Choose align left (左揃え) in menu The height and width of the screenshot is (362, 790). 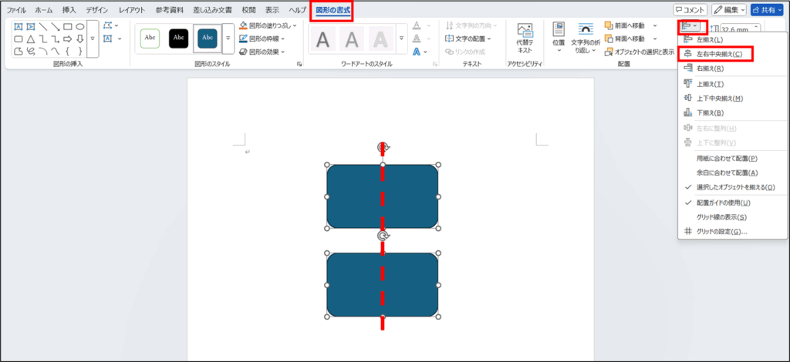pyautogui.click(x=710, y=39)
